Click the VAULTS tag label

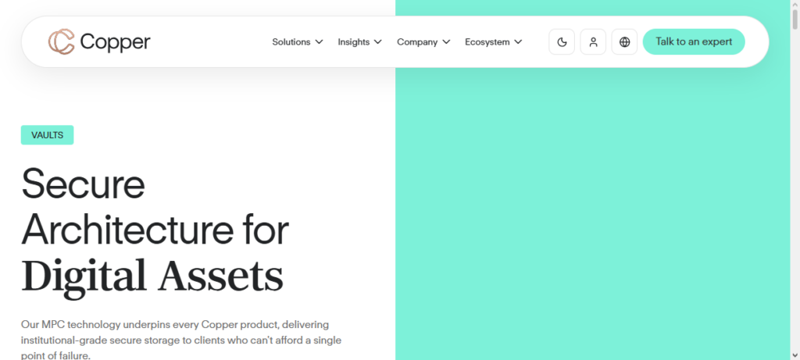(x=47, y=135)
